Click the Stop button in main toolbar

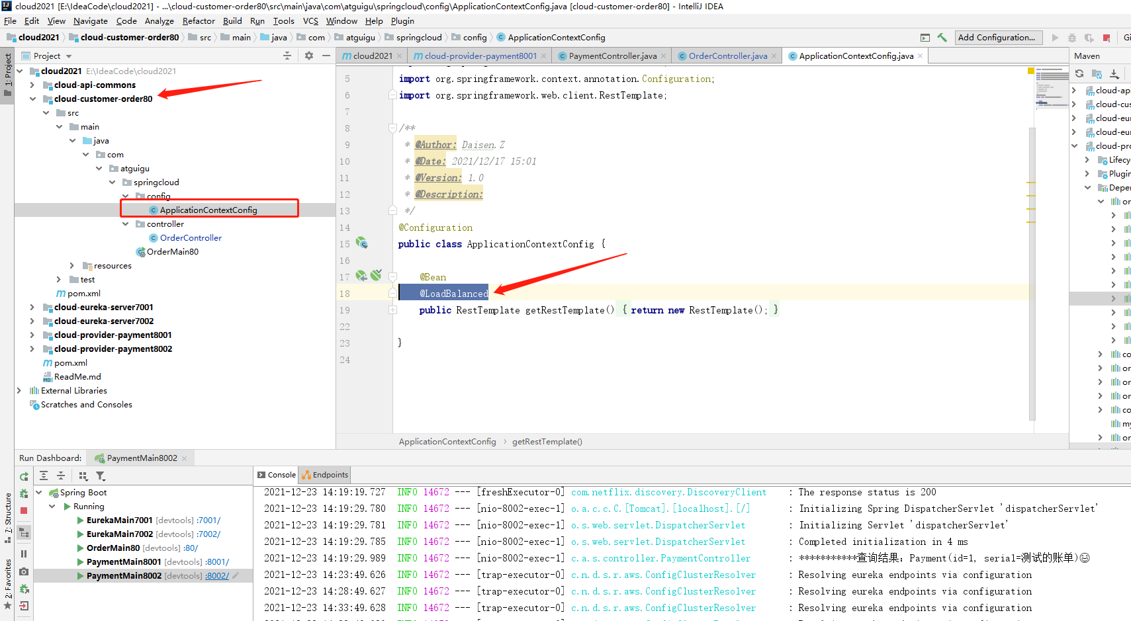pyautogui.click(x=1107, y=38)
